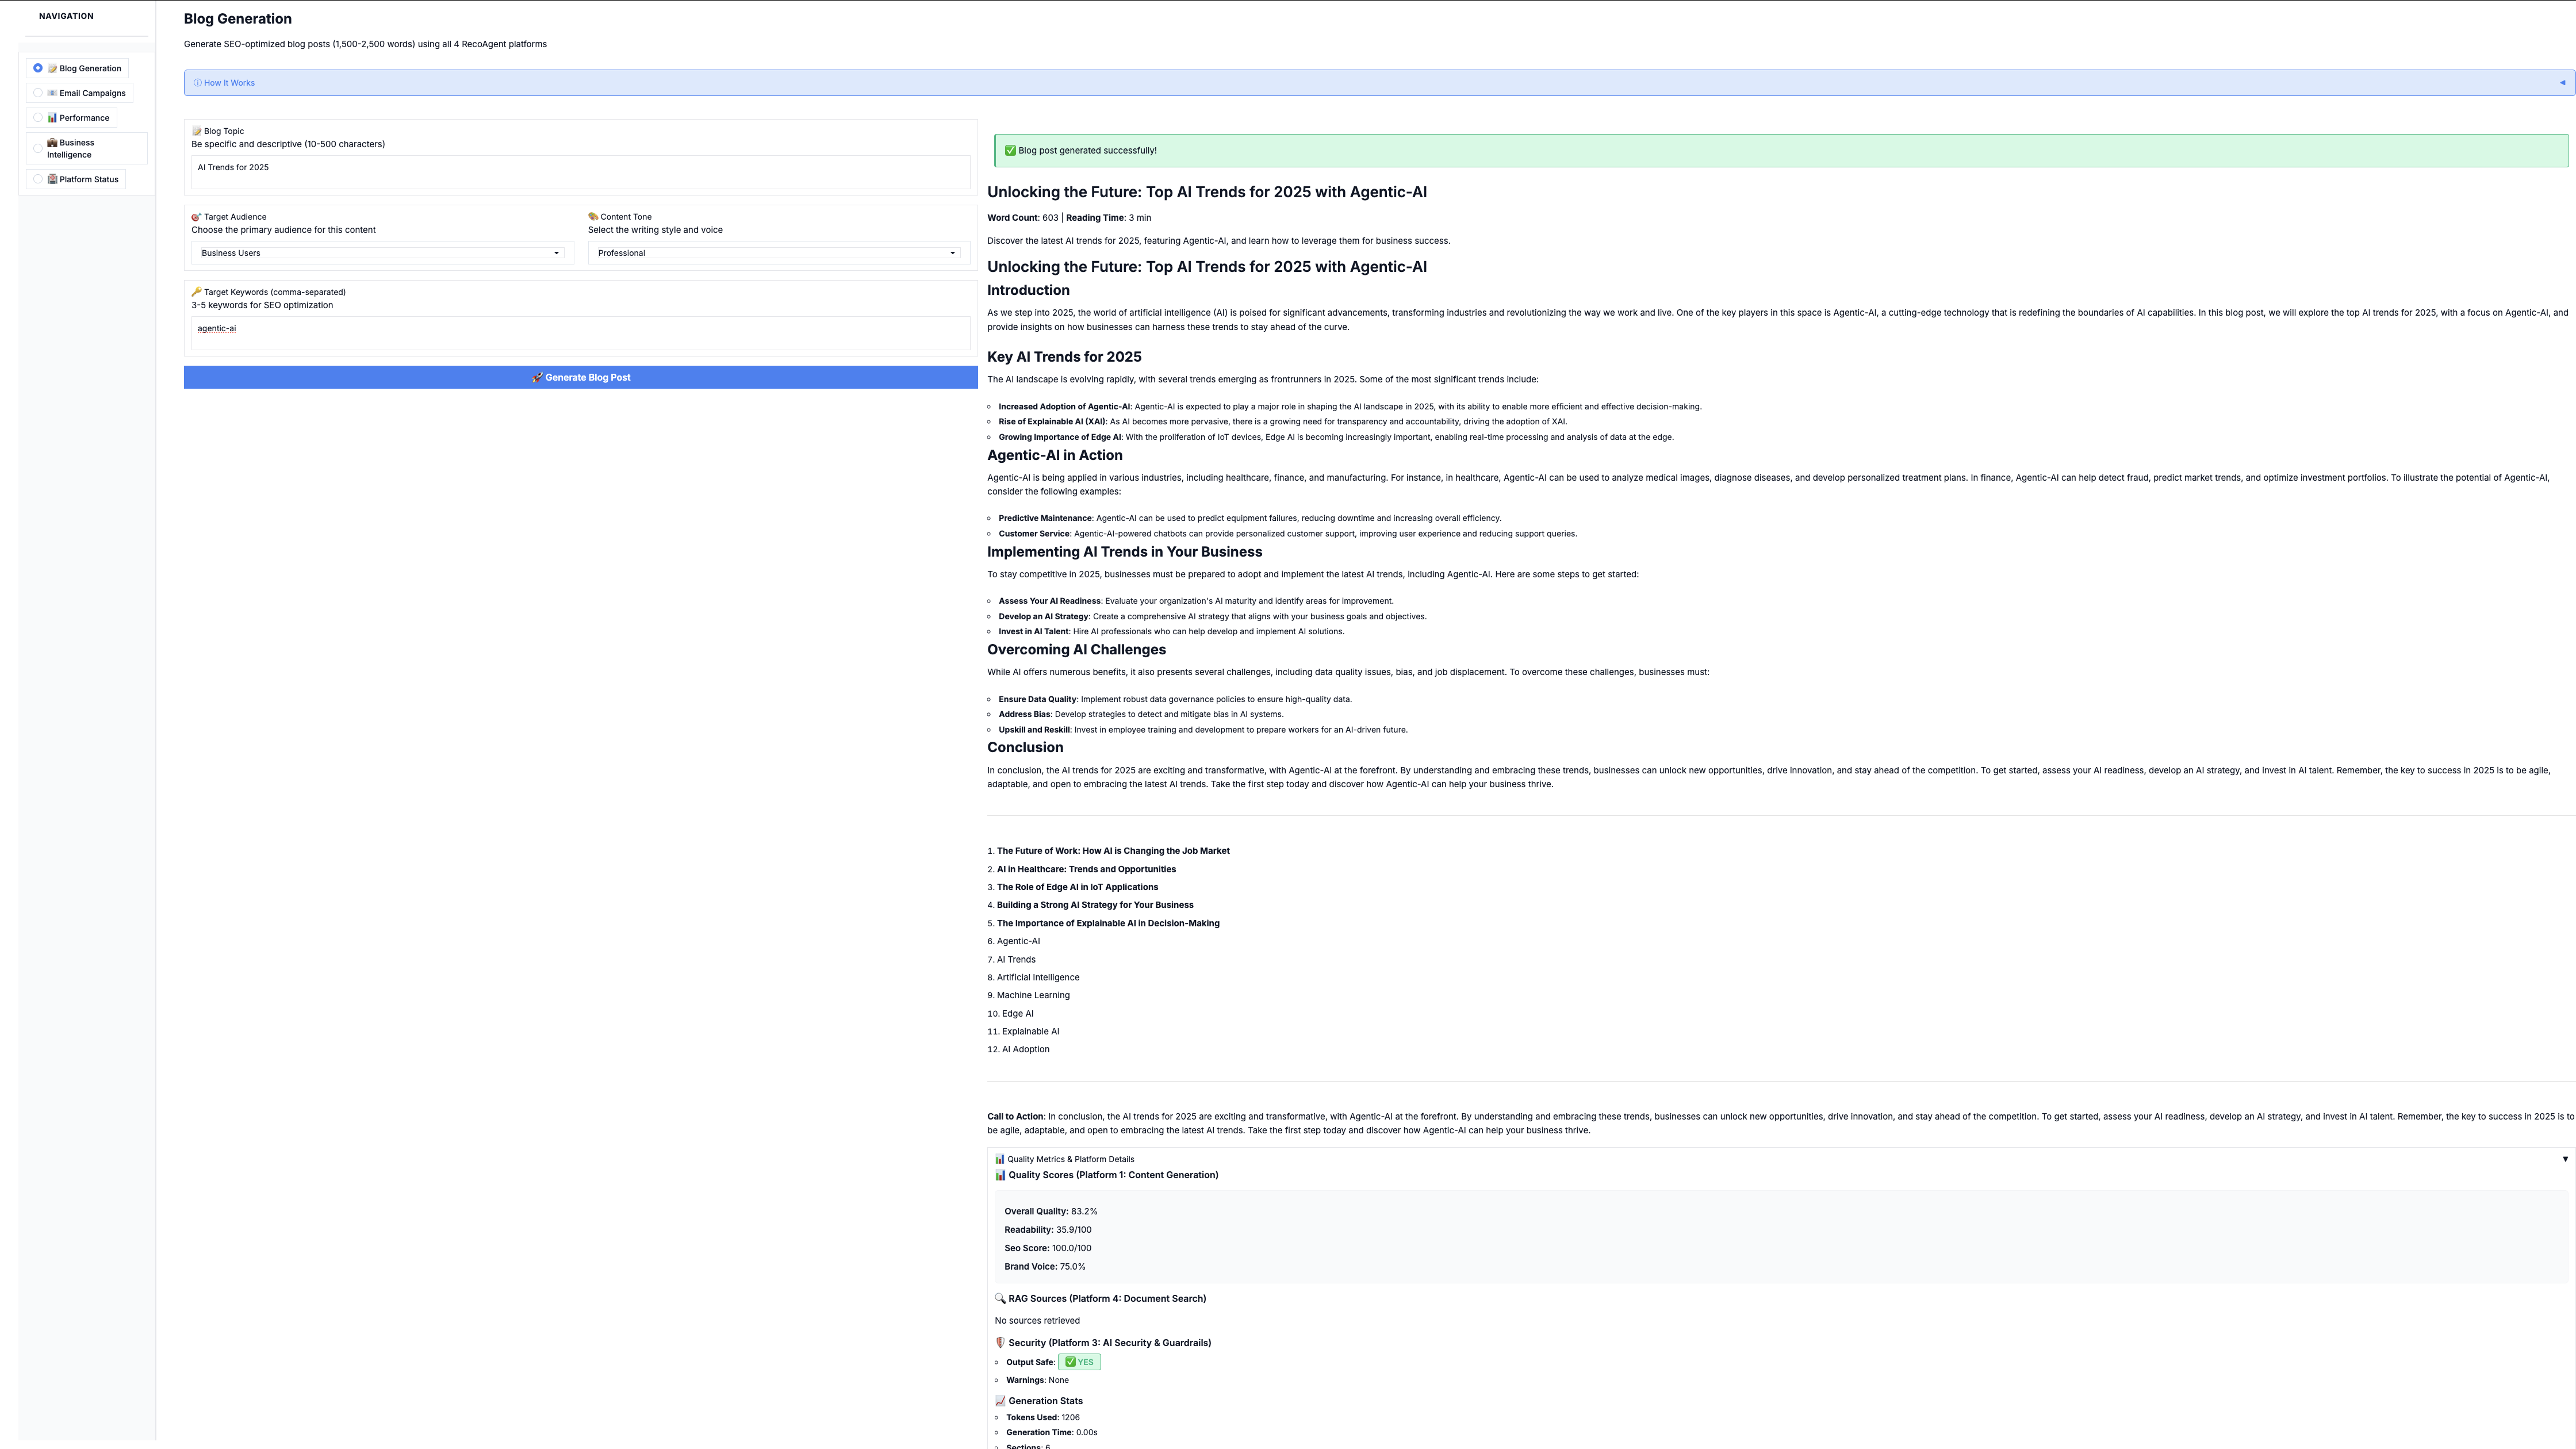Select the Performance radio button
The width and height of the screenshot is (2576, 1449).
point(38,118)
